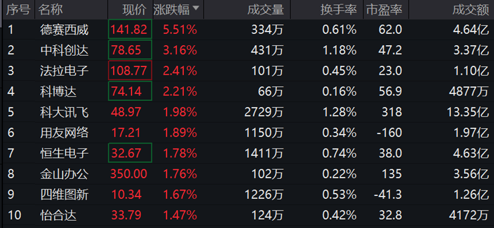Select stock 德赛西威
The image size is (494, 228).
tap(64, 30)
